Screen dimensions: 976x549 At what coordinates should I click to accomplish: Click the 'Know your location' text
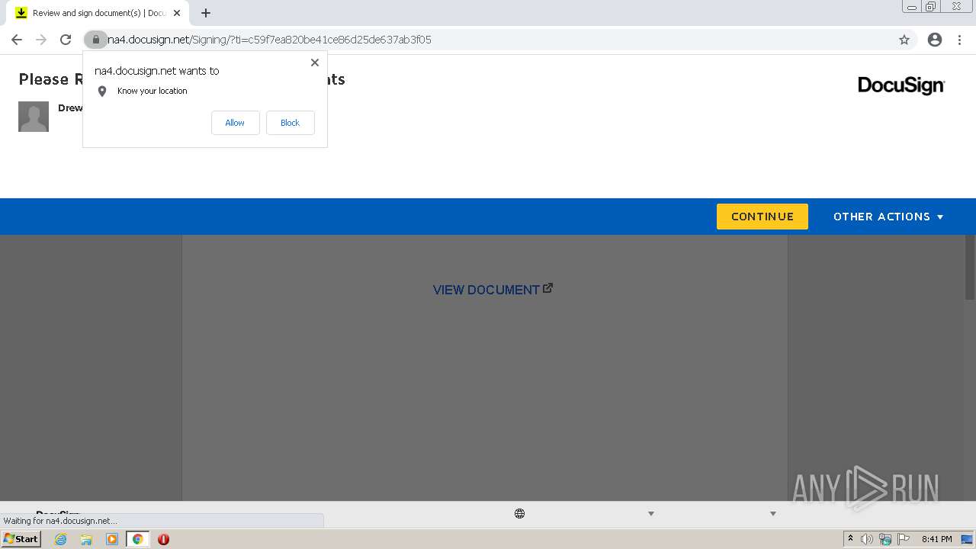152,91
